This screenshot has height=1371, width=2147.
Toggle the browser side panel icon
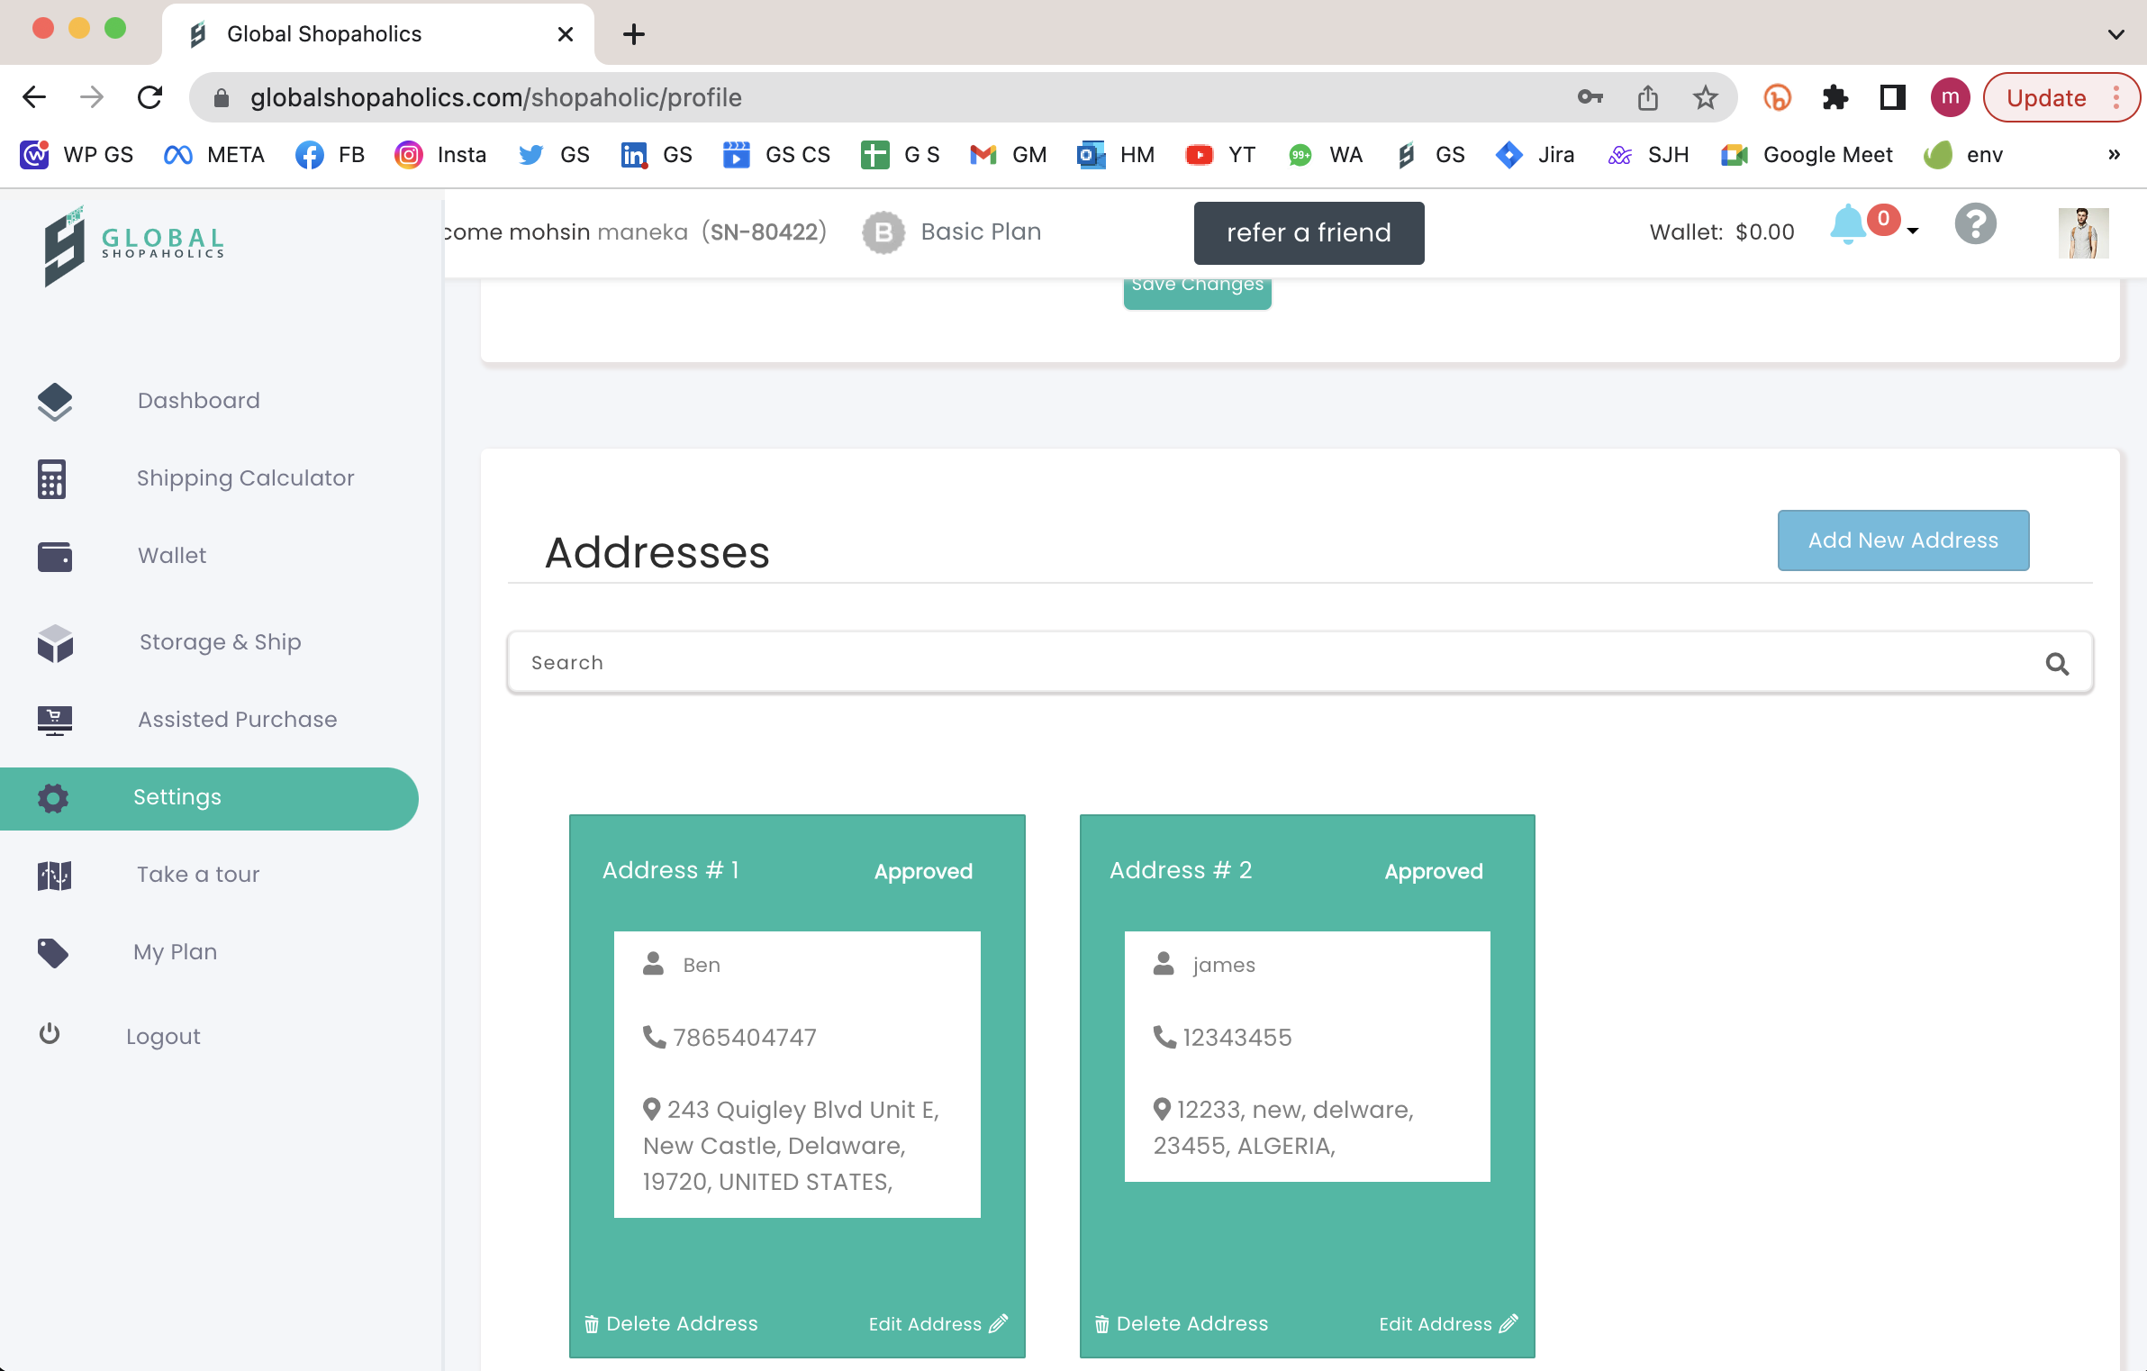(x=1892, y=97)
